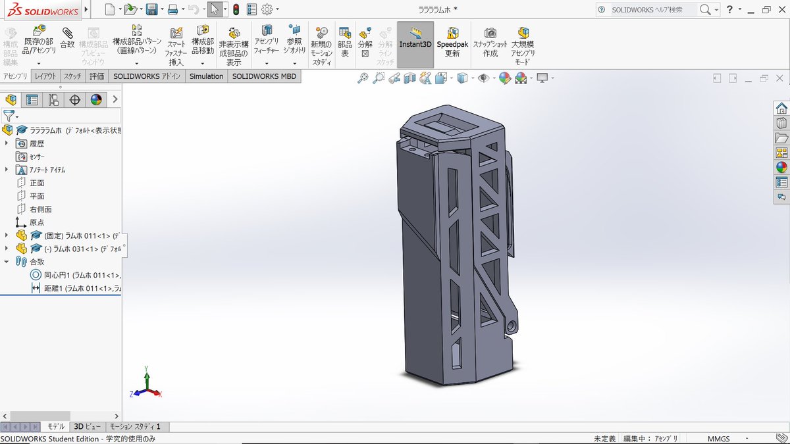The image size is (790, 444).
Task: Switch to the 3D ビュー bottom tab
Action: click(88, 426)
